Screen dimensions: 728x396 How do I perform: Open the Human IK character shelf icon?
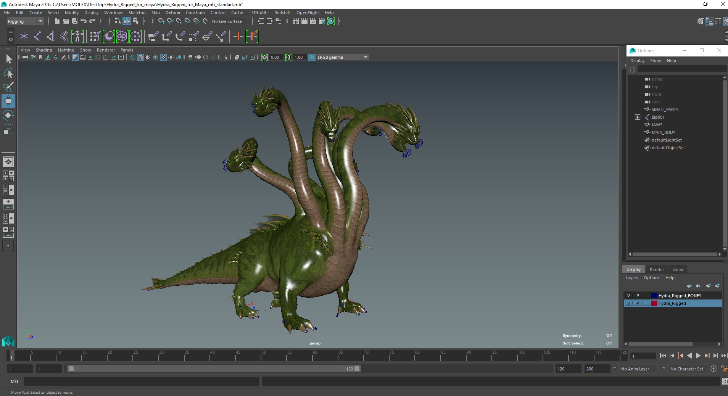click(x=77, y=37)
